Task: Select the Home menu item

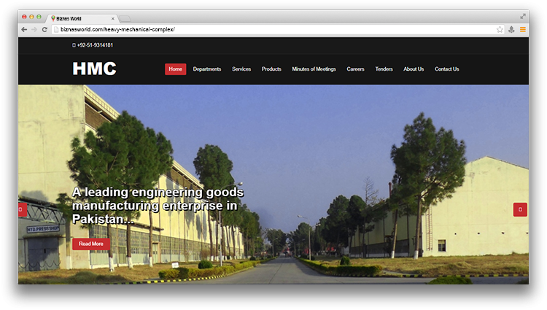Action: (x=175, y=69)
